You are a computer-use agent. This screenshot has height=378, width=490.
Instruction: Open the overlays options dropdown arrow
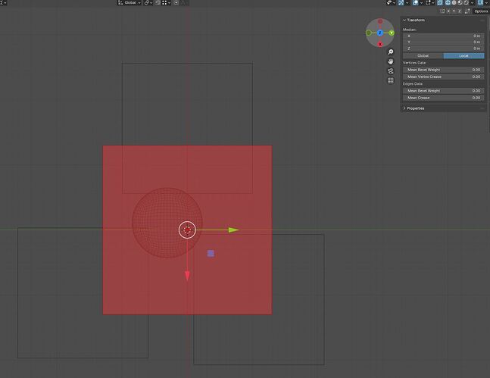421,3
